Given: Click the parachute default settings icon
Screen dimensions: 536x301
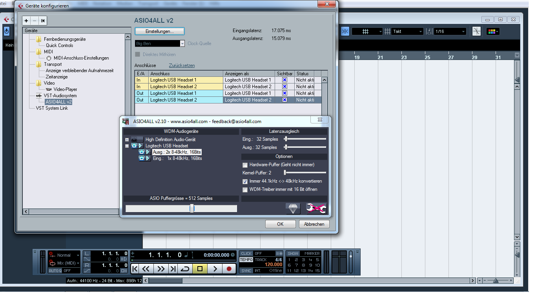Looking at the screenshot, I should (x=293, y=209).
